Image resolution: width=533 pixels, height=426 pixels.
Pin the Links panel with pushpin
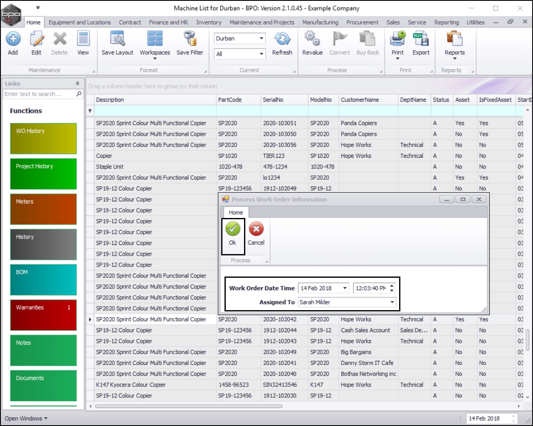77,83
